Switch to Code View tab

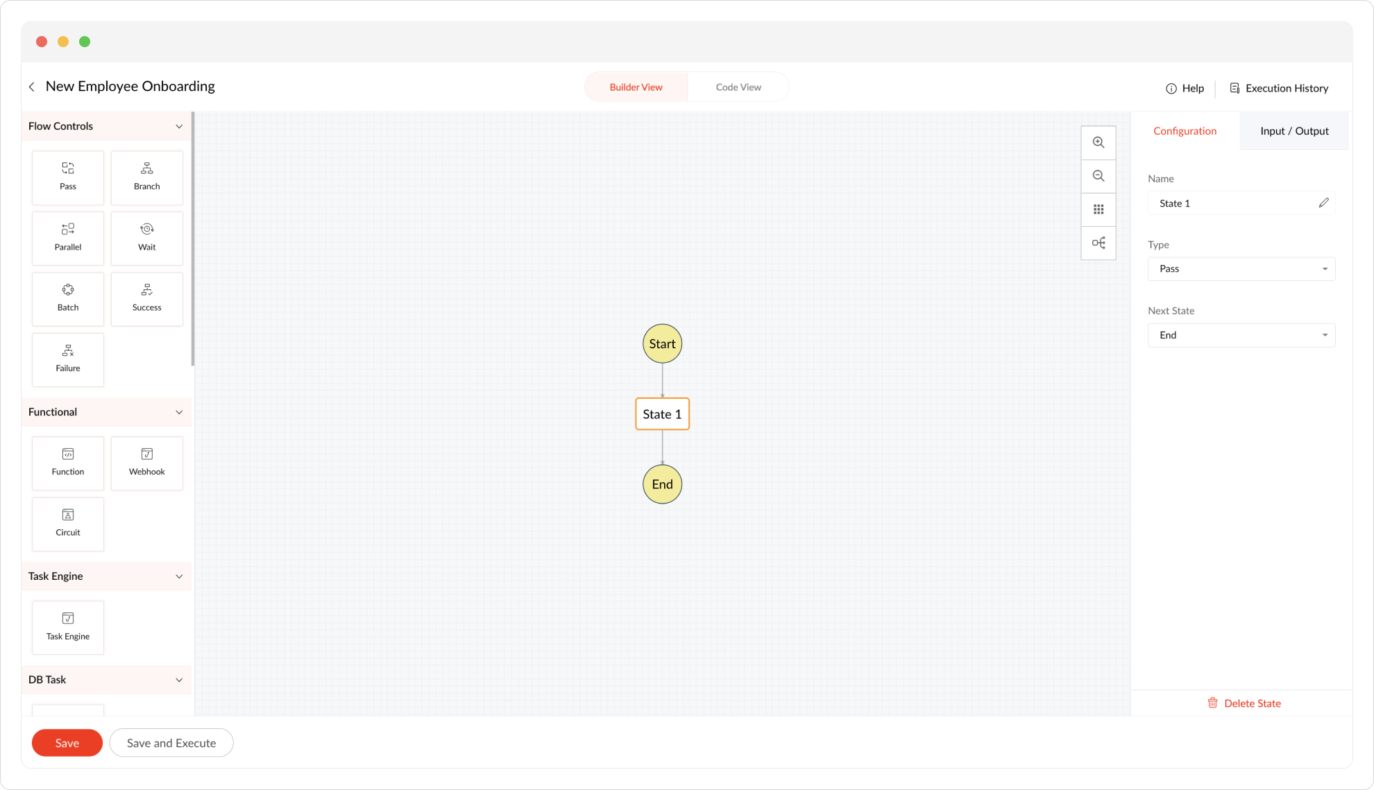(738, 87)
